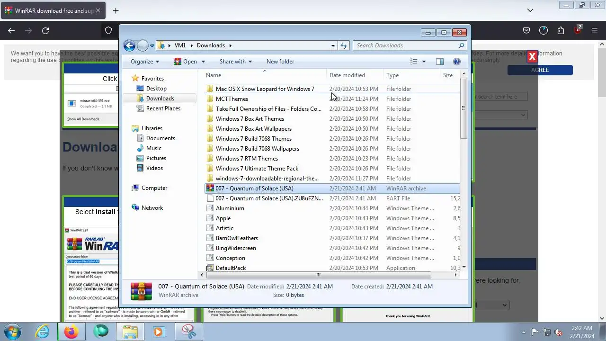Screen dimensions: 606x341
Task: Select the 007 - Quantum of Solace PART file
Action: coord(332,198)
